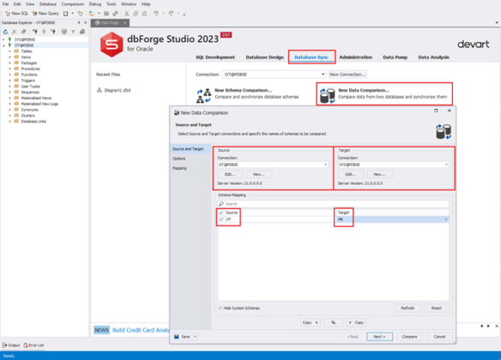This screenshot has width=501, height=360.
Task: Click the Paste icon in main toolbar
Action: pyautogui.click(x=144, y=14)
